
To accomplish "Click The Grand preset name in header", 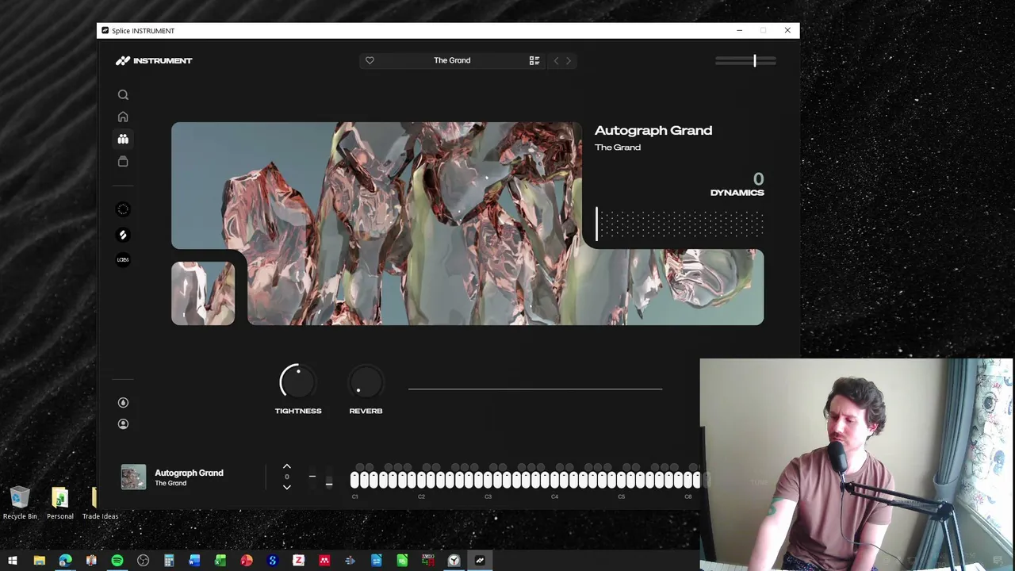I will (452, 60).
